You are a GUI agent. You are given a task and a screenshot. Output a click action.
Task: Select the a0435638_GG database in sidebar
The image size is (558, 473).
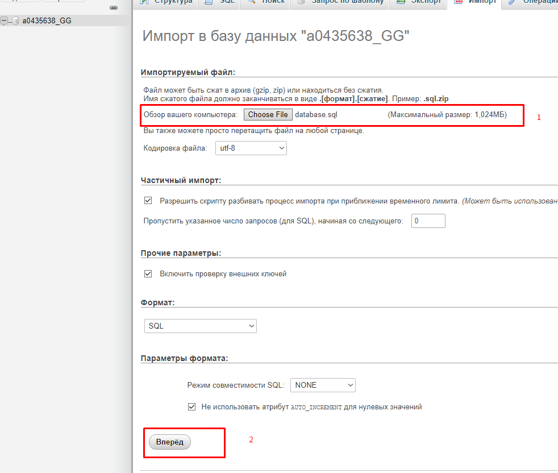point(47,21)
